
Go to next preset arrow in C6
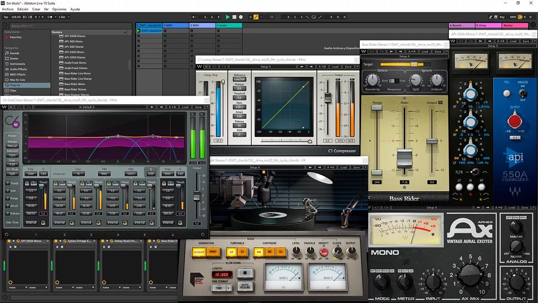[x=161, y=107]
